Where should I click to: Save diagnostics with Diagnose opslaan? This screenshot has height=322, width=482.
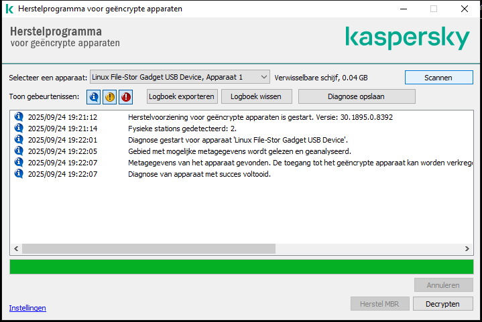357,96
